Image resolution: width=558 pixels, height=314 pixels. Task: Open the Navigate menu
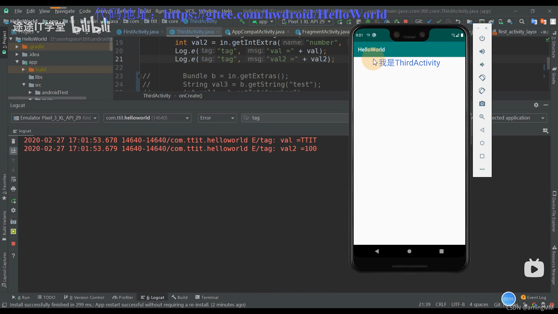pyautogui.click(x=65, y=11)
